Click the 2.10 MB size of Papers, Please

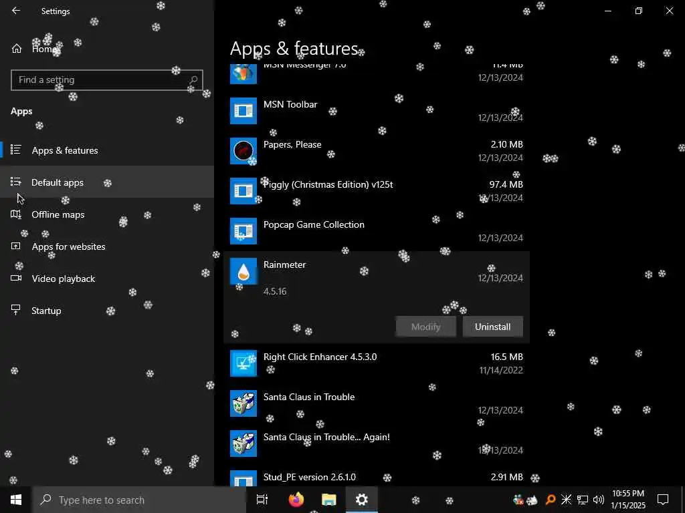(507, 144)
